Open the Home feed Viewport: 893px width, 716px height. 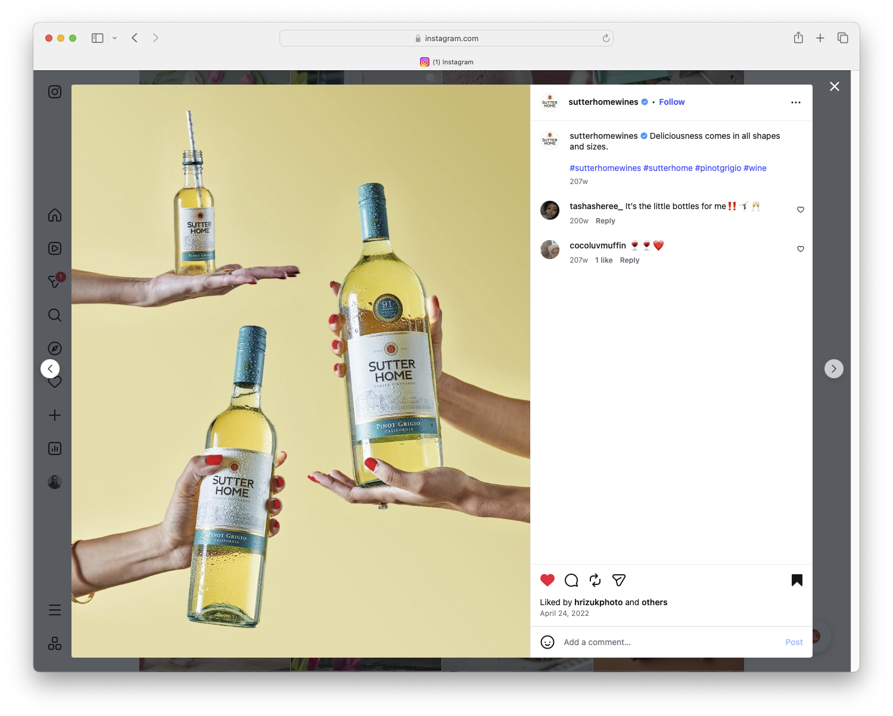tap(54, 215)
